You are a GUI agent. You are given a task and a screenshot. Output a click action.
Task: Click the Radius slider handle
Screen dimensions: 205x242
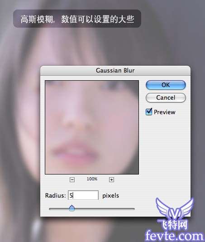[72, 208]
